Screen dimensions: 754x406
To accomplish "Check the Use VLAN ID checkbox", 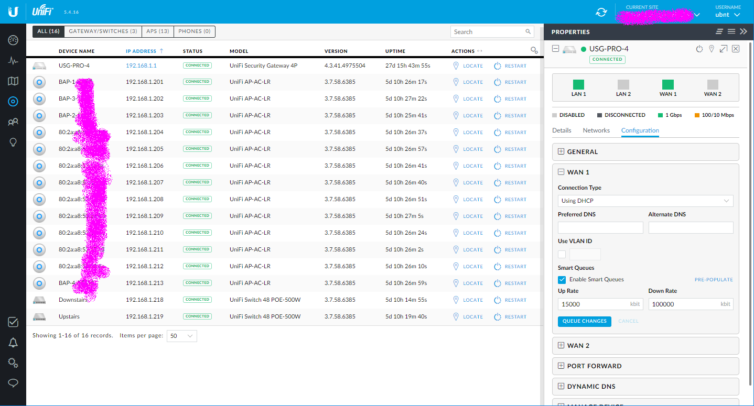I will point(562,255).
